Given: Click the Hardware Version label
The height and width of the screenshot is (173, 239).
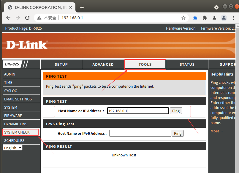Looking at the screenshot, I should [x=181, y=28].
